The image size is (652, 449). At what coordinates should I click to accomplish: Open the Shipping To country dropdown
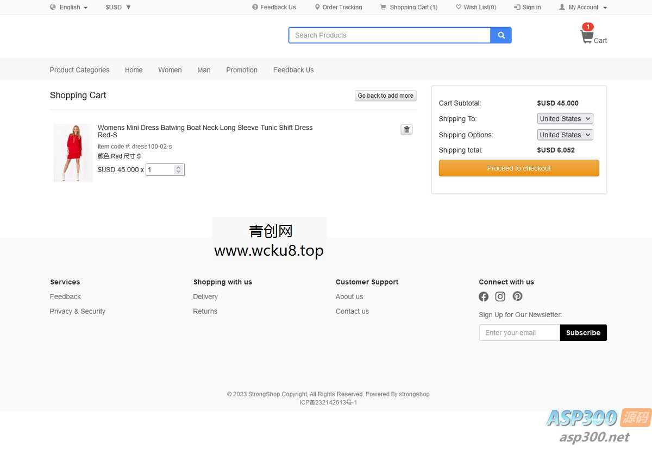tap(565, 118)
